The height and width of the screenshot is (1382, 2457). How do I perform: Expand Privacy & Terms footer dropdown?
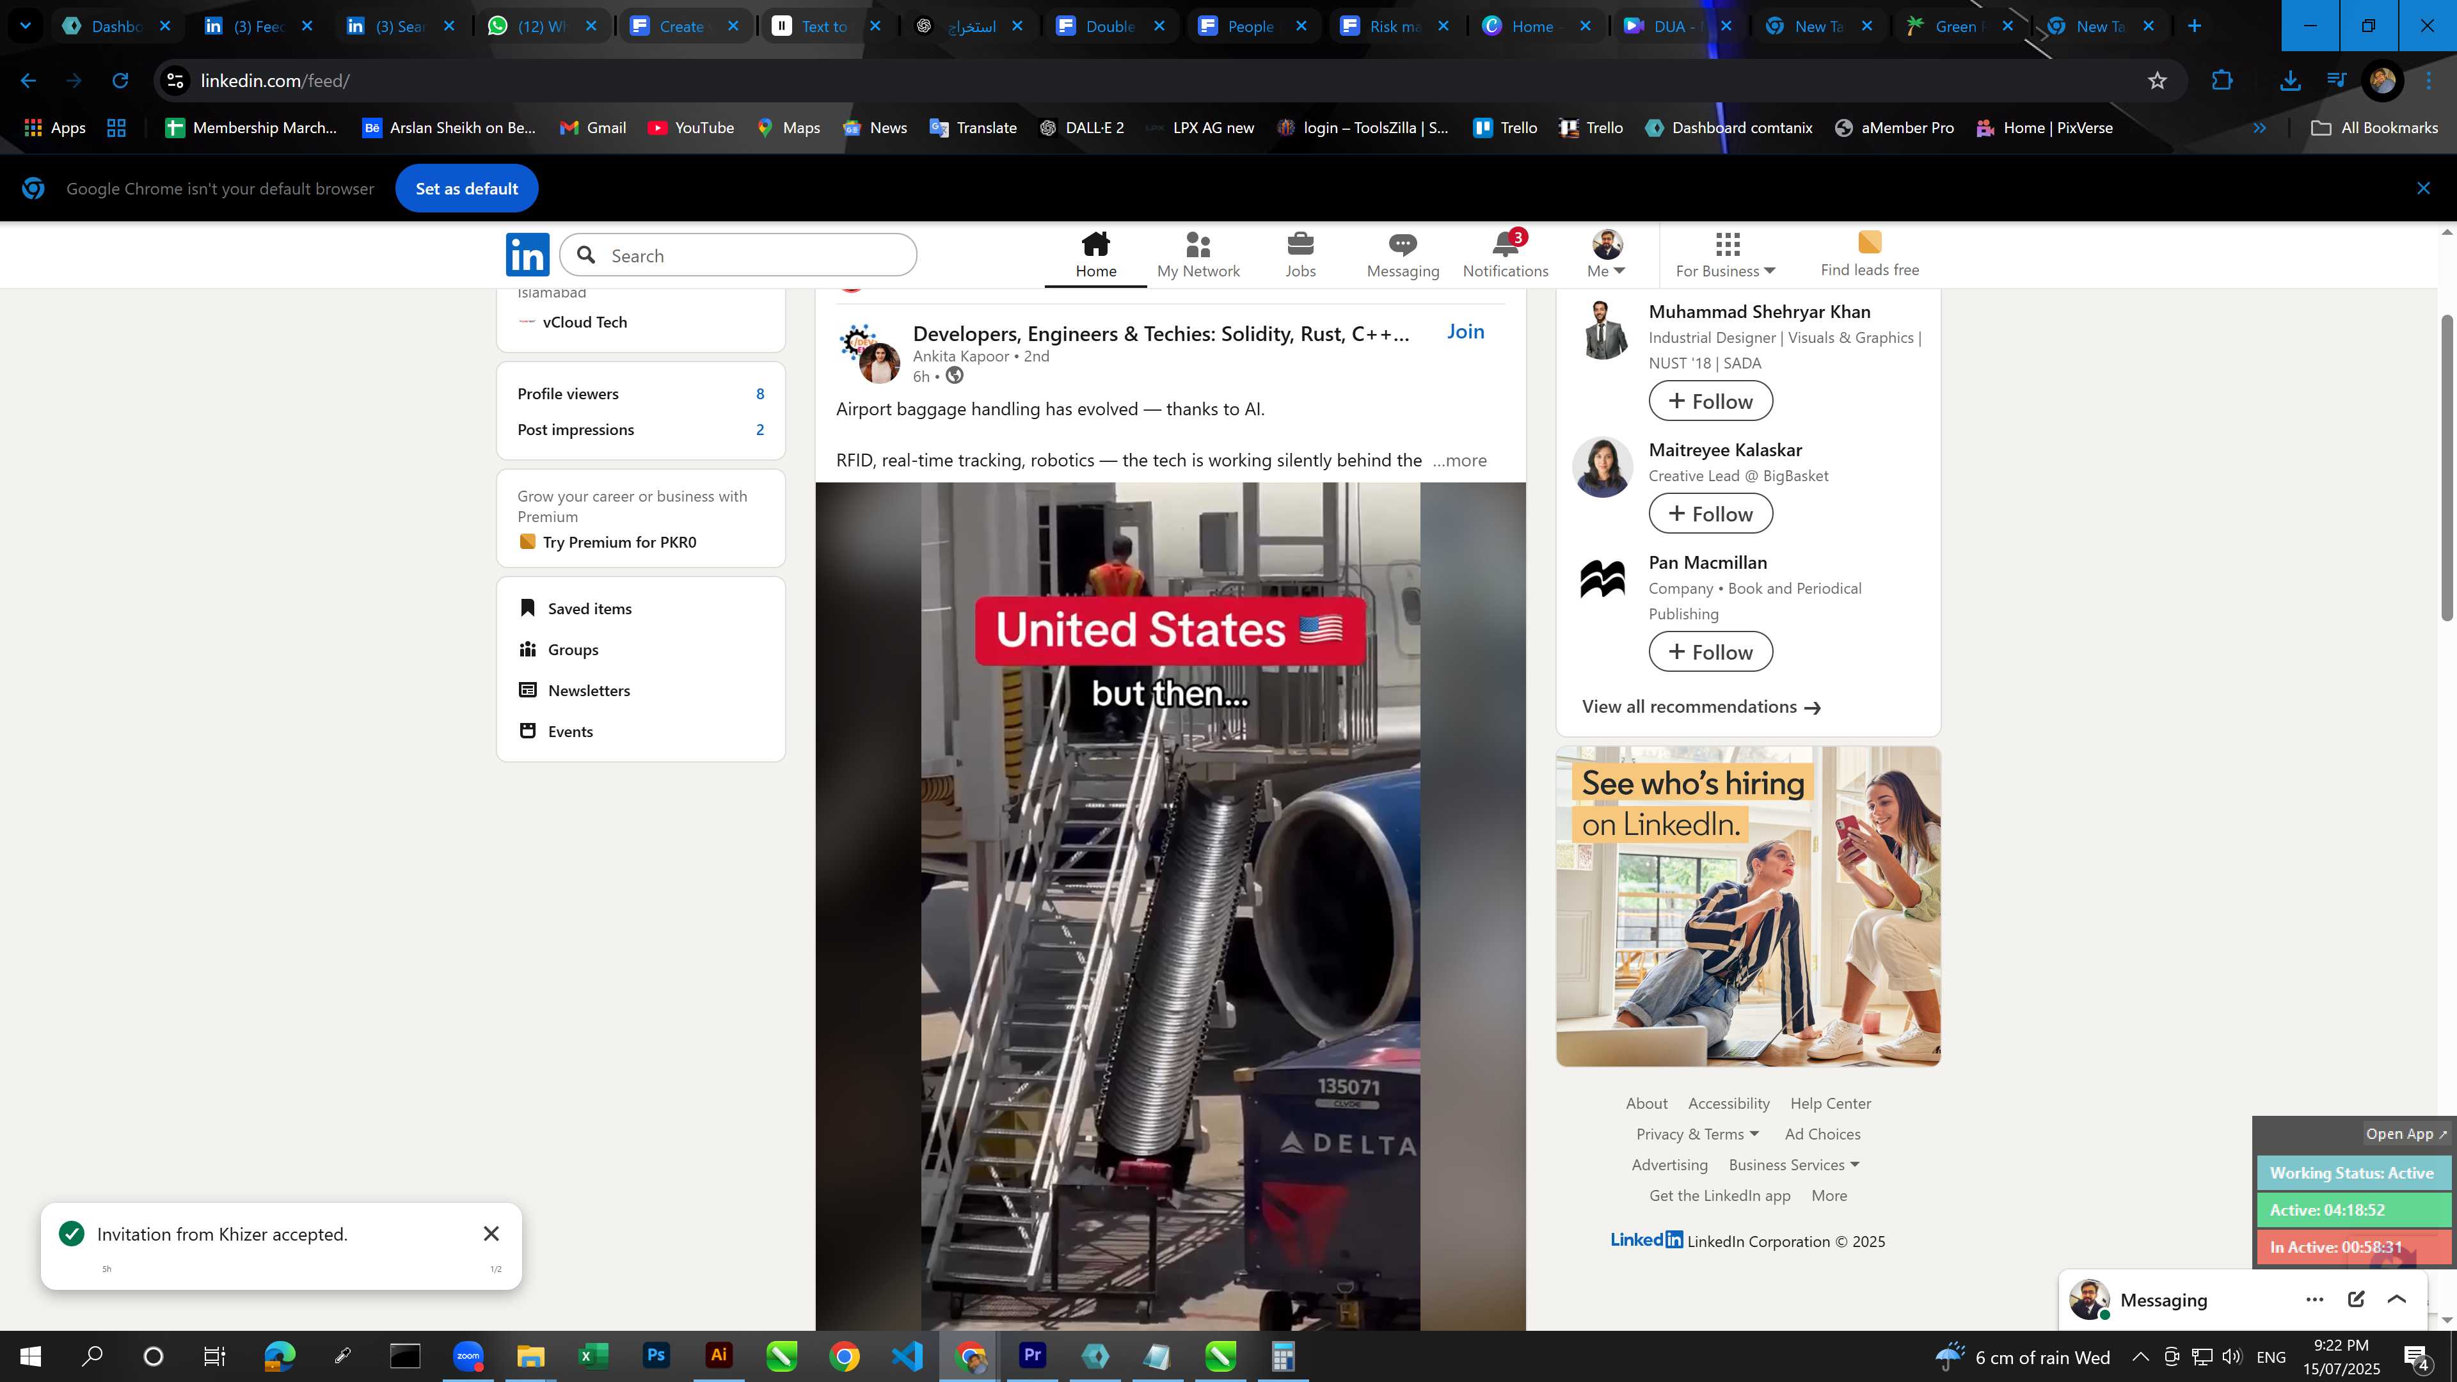[1697, 1134]
